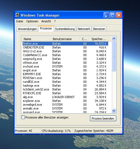Click the Task-Manager title bar icon
The image size is (140, 149).
coord(17,15)
